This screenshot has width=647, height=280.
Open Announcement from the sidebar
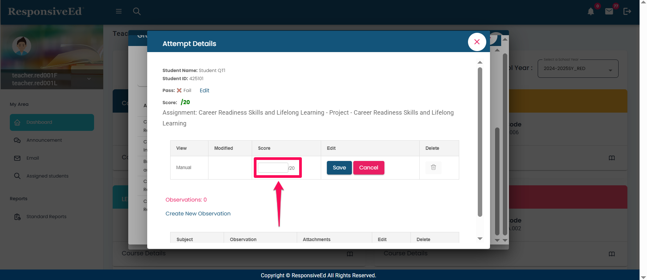[x=44, y=140]
